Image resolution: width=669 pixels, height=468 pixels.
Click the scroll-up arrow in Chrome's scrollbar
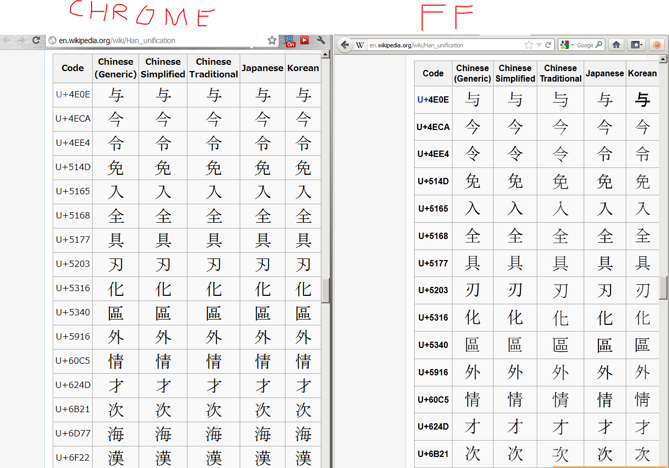325,54
